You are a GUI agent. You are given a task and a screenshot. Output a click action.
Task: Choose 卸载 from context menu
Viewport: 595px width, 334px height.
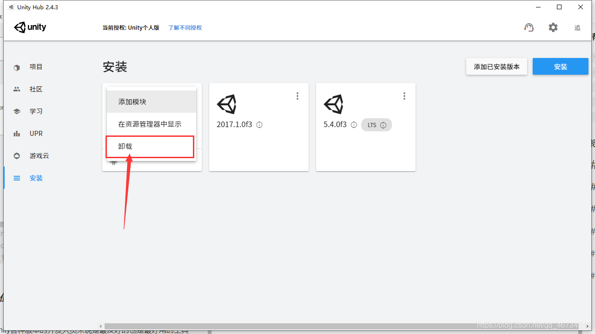pos(152,147)
